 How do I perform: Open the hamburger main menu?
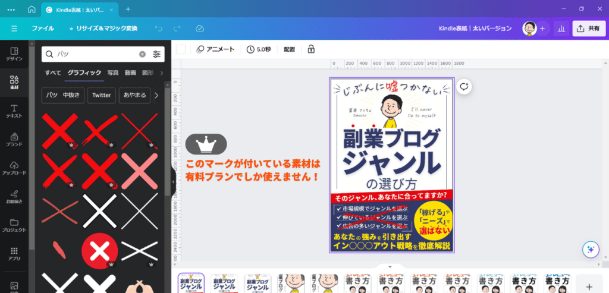pos(14,29)
